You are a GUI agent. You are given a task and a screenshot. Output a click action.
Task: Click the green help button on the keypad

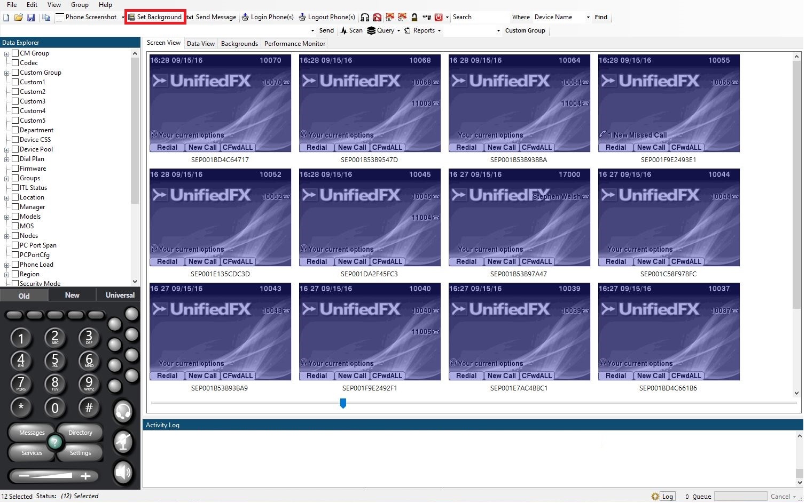point(55,442)
